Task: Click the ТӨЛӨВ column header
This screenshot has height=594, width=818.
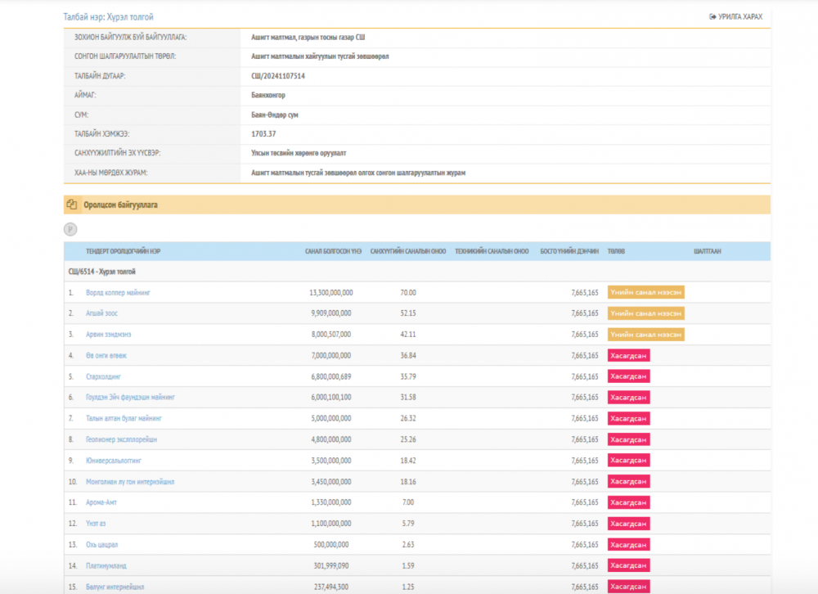Action: pos(616,251)
